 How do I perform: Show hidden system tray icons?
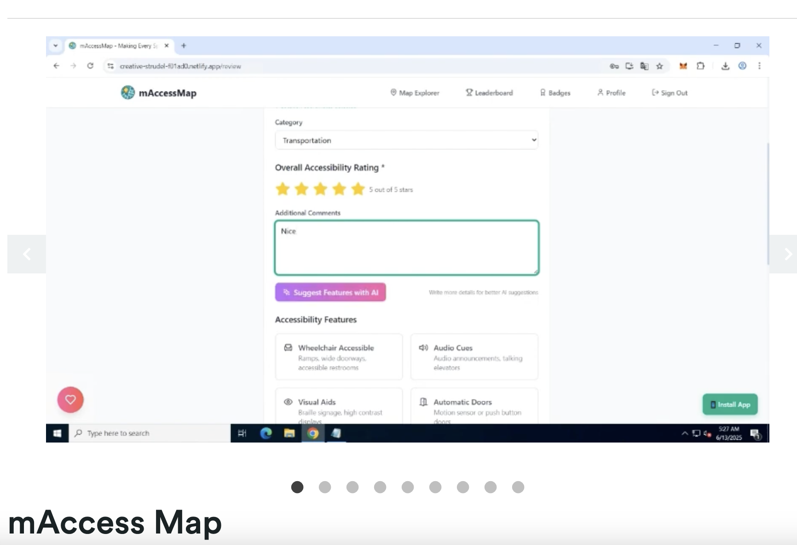(685, 433)
